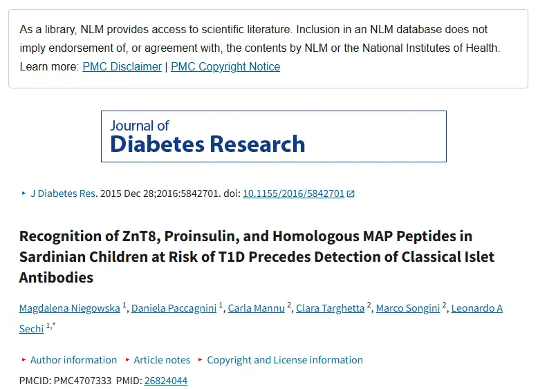
Task: Open PMID 26824044 link
Action: tap(166, 381)
